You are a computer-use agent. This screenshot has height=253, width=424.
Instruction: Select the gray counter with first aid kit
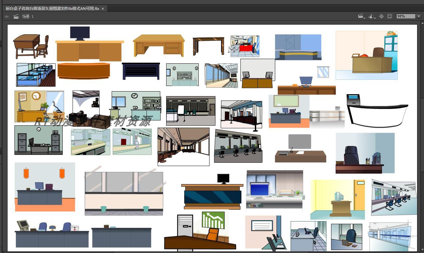tap(52, 233)
